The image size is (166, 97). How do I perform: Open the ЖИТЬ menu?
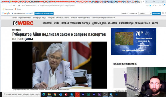tap(57, 23)
